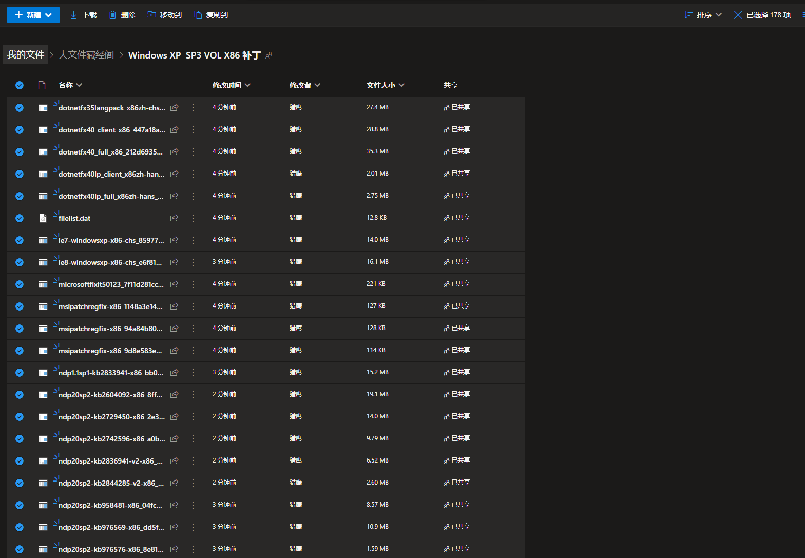Screen dimensions: 805x558
Task: Navigate to 大文件藏经阁 breadcrumb folder
Action: (x=86, y=55)
